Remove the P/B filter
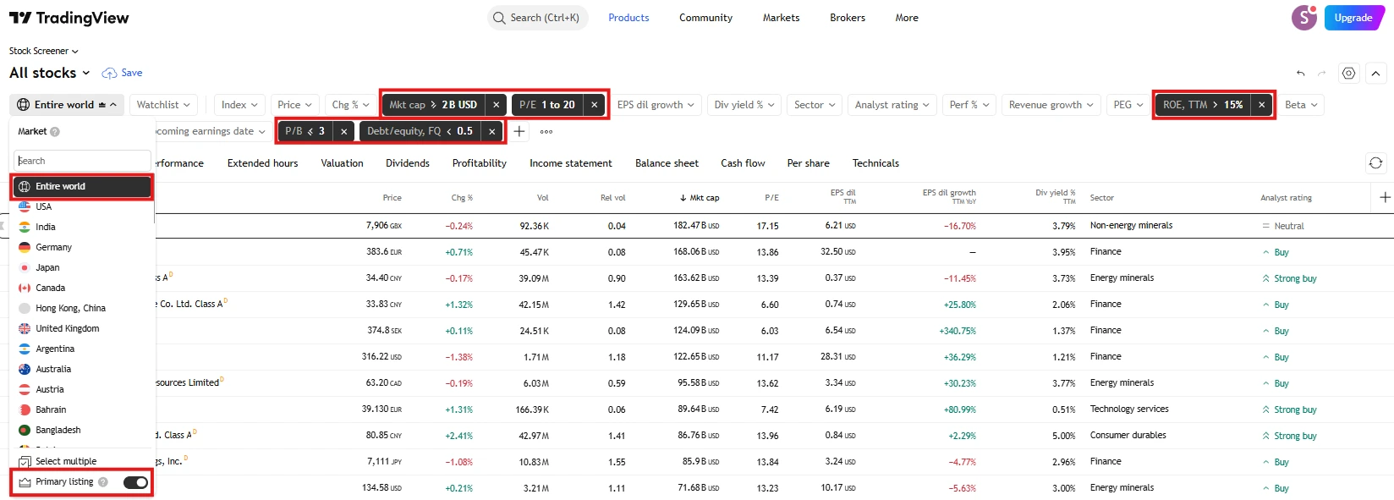The width and height of the screenshot is (1394, 500). [344, 131]
